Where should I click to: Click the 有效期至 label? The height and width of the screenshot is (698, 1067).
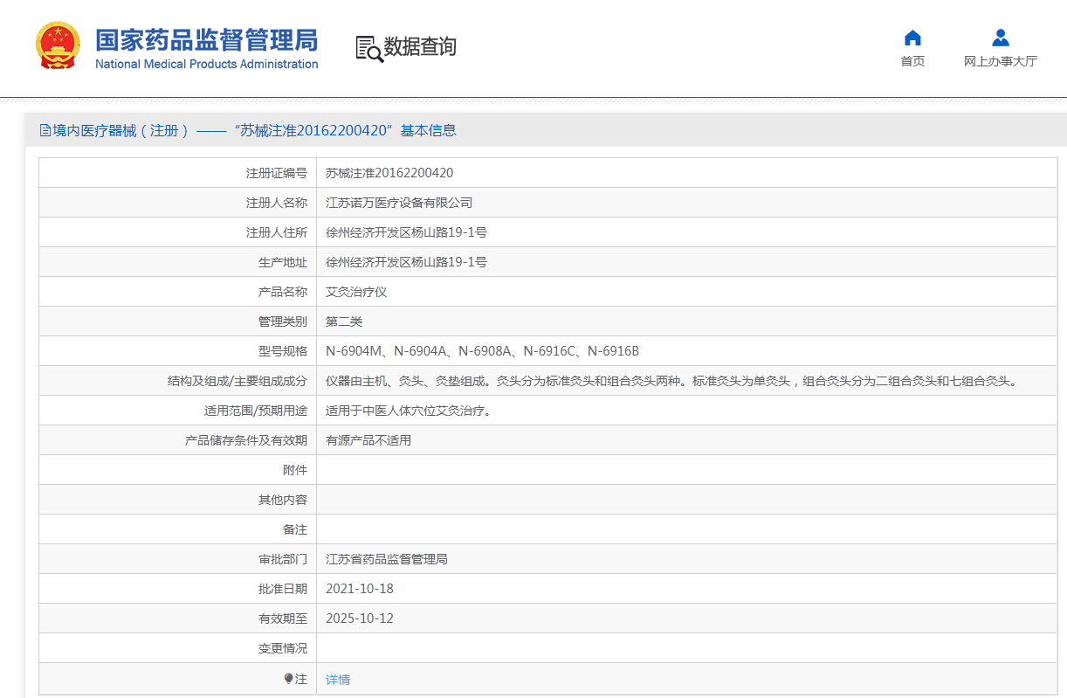(x=283, y=619)
